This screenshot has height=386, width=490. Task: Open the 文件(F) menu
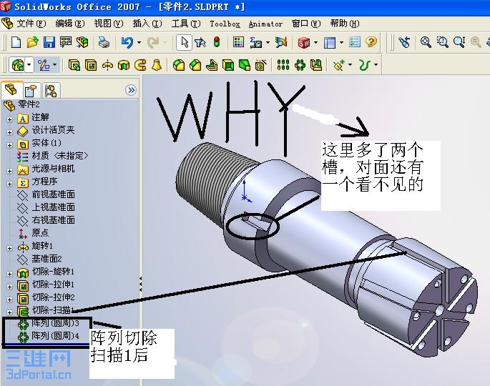[x=31, y=24]
